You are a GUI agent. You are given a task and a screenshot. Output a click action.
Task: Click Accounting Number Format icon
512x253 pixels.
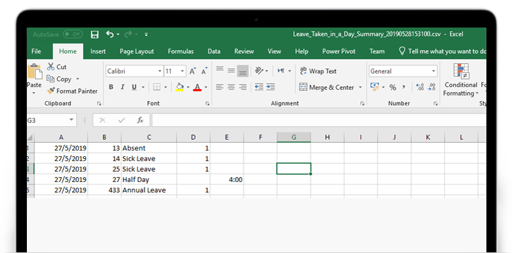tap(374, 87)
